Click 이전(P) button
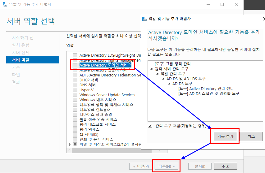This screenshot has width=265, height=173. coord(141,166)
